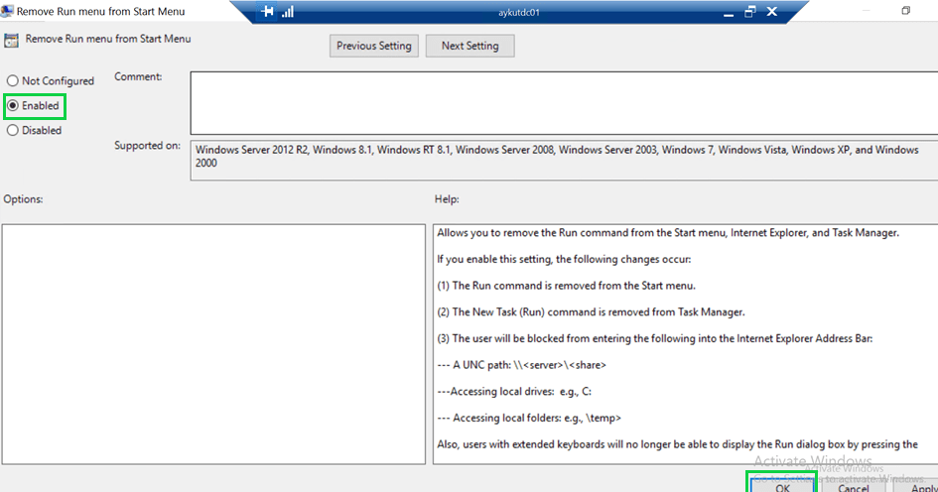Confirm with the OK button

pos(782,486)
